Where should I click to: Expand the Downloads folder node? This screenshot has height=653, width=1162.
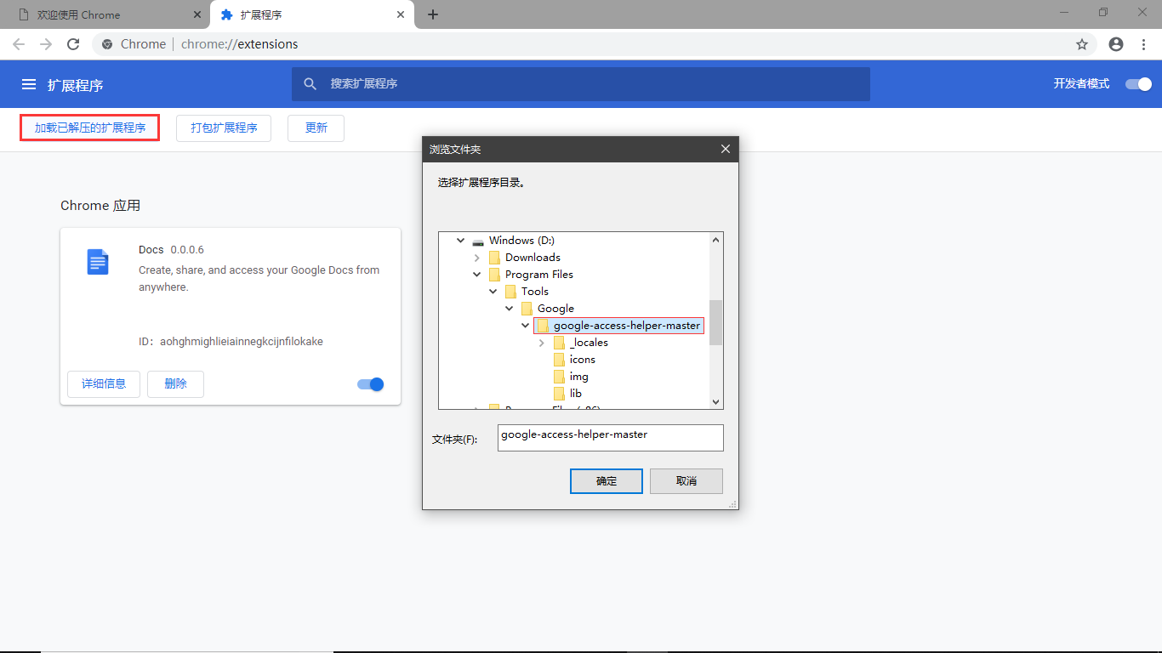(477, 258)
